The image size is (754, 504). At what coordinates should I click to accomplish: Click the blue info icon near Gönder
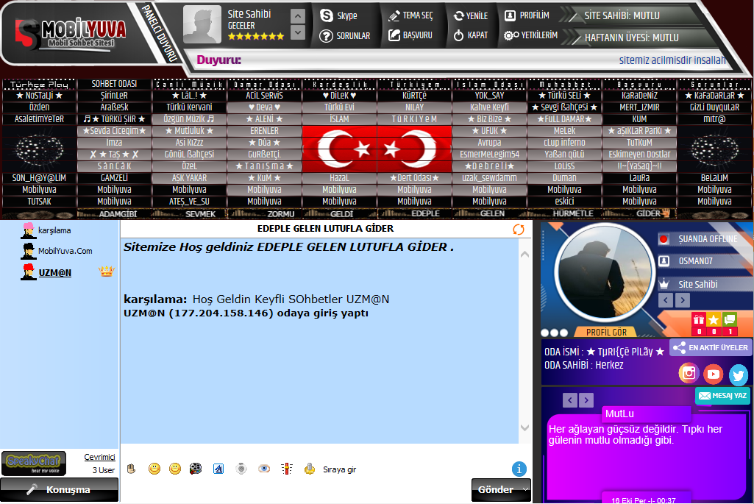519,469
